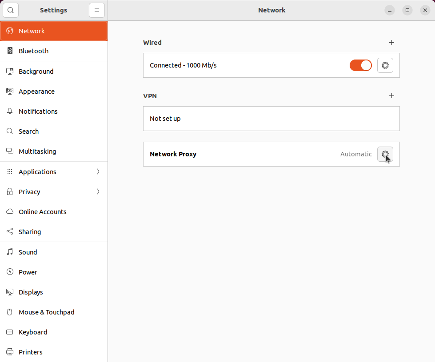Image resolution: width=435 pixels, height=362 pixels.
Task: Add a new wired profile with plus
Action: (391, 42)
